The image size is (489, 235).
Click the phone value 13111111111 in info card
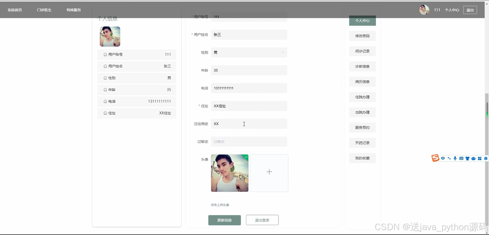[x=159, y=101]
